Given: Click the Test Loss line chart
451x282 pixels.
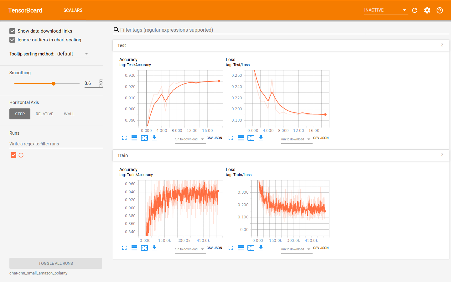Looking at the screenshot, I should (287, 98).
